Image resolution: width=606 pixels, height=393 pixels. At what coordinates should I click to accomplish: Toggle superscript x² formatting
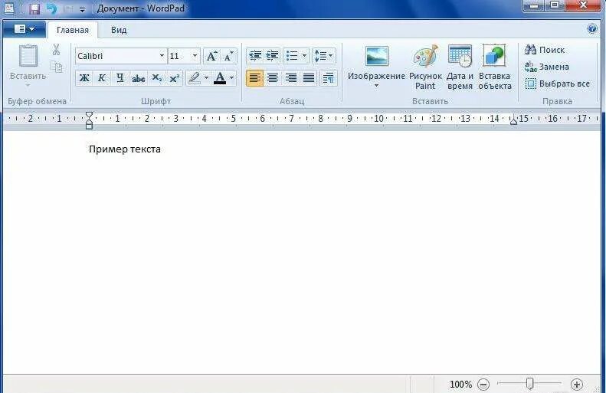point(175,77)
